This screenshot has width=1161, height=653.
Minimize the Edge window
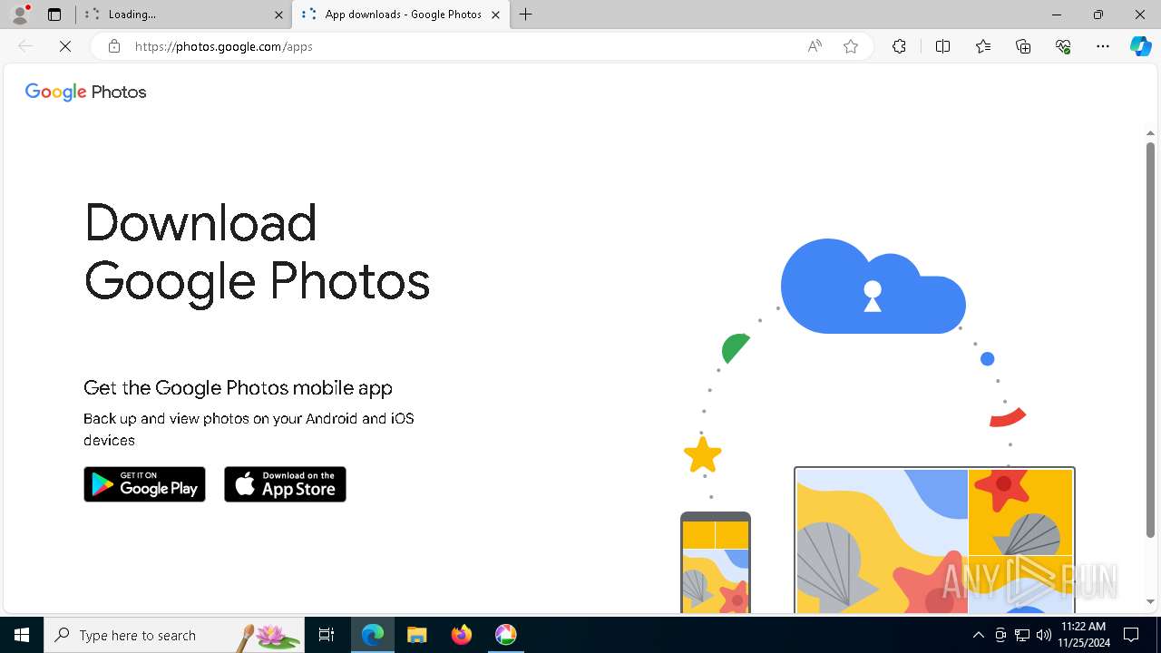pyautogui.click(x=1057, y=15)
